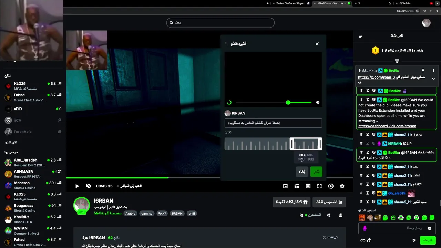This screenshot has height=248, width=441.
Task: Open the emoji picker smiley
Action: (430, 228)
